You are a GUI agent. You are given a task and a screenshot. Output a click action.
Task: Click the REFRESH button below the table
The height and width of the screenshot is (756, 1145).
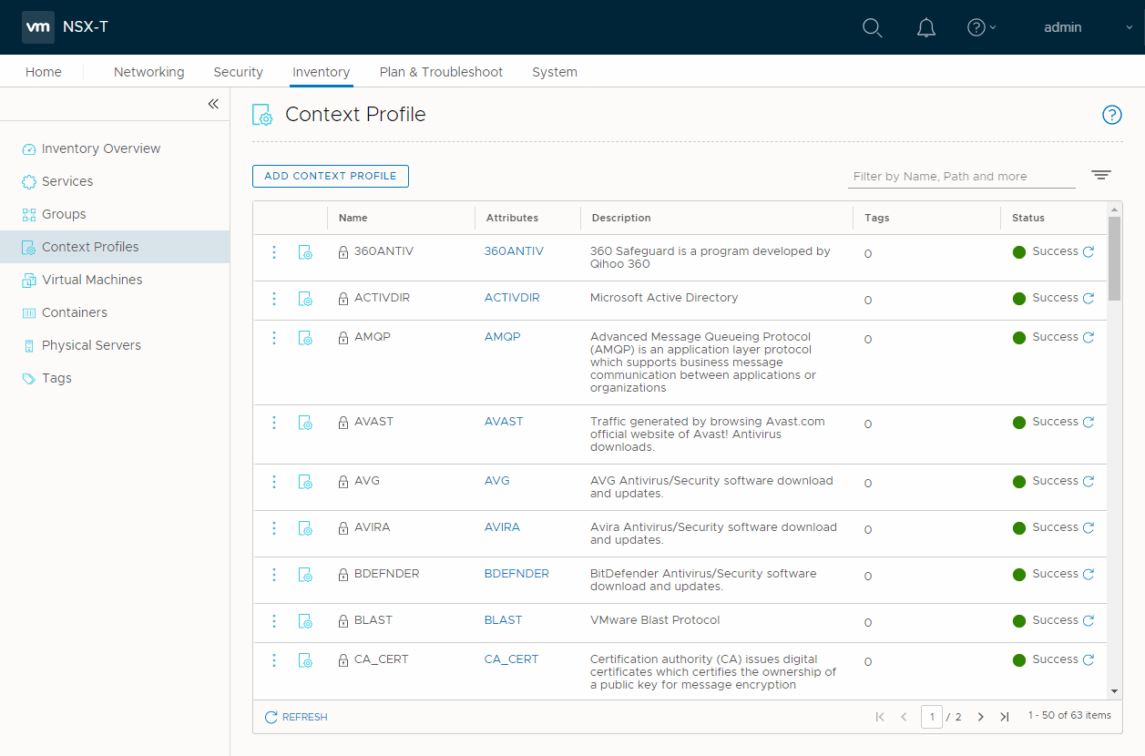[x=296, y=717]
